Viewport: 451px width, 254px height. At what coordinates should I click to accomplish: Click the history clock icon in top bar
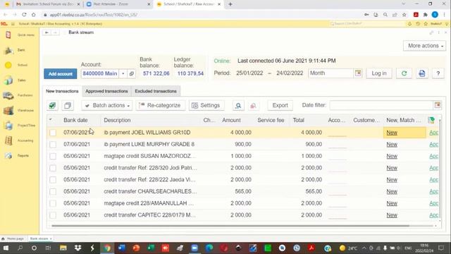[418, 24]
